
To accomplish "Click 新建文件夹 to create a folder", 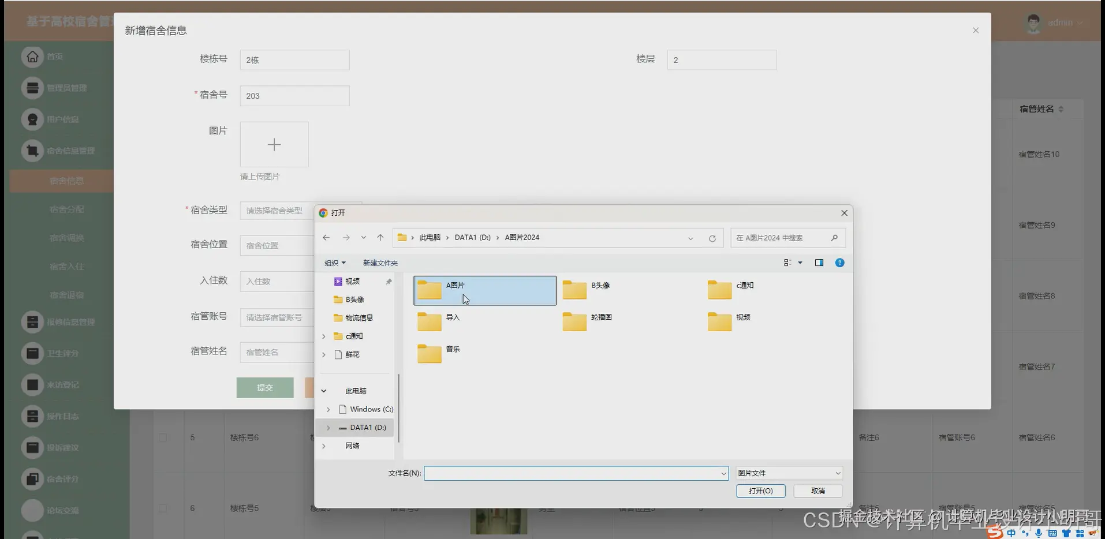I will click(380, 263).
